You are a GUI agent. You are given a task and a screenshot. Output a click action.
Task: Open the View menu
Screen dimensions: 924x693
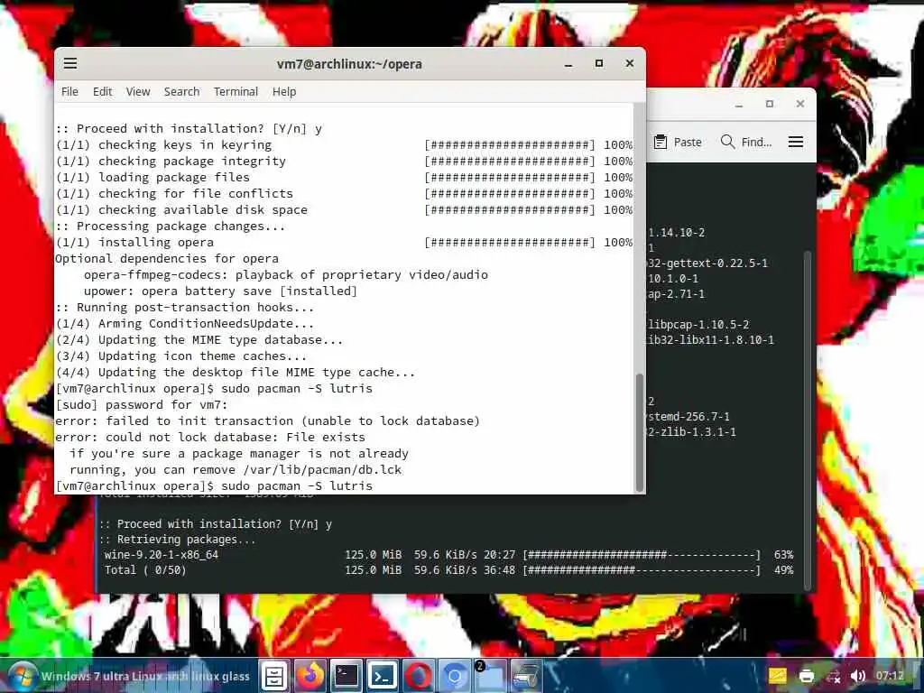138,91
